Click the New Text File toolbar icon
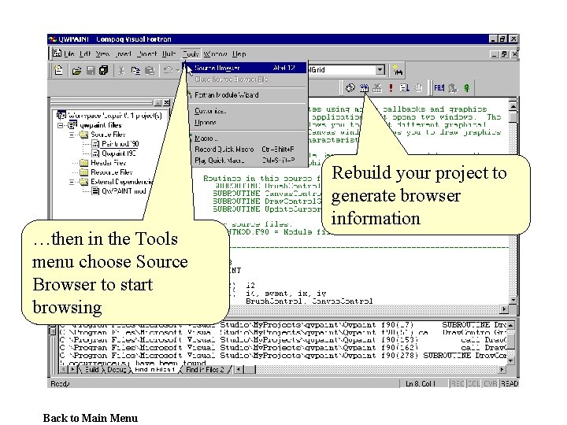 58,70
